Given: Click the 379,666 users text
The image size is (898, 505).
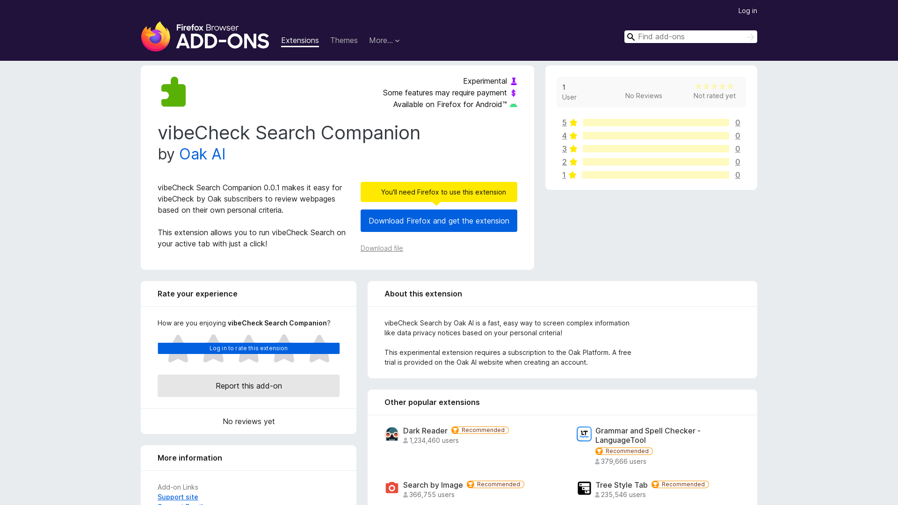Looking at the screenshot, I should pos(623,462).
